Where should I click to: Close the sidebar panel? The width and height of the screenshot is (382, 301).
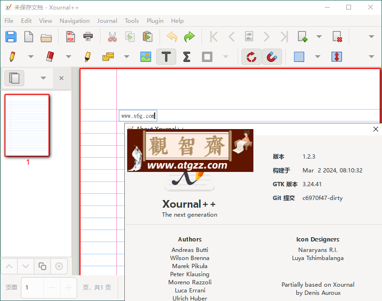pos(61,78)
